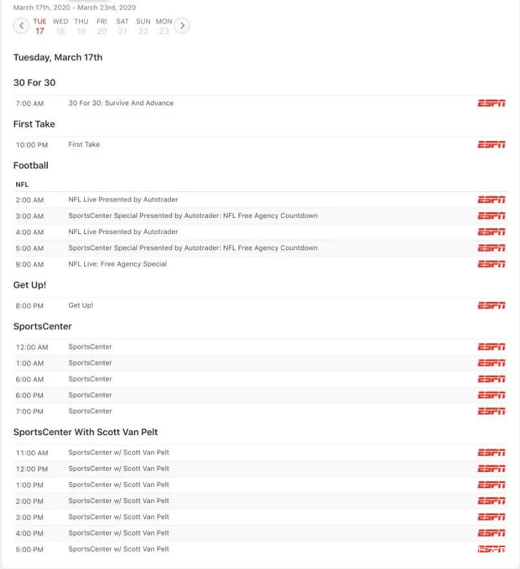Click the 3:00 AM SportsCenter Special listing
Viewport: 520px width, 569px height.
193,216
